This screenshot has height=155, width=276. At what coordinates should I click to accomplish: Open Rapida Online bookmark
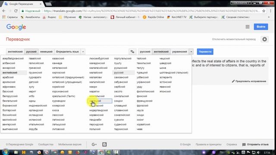point(154,17)
